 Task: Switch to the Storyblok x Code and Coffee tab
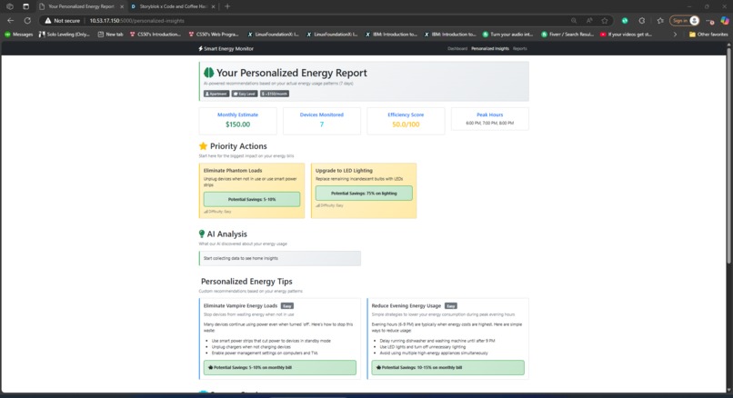coord(173,6)
